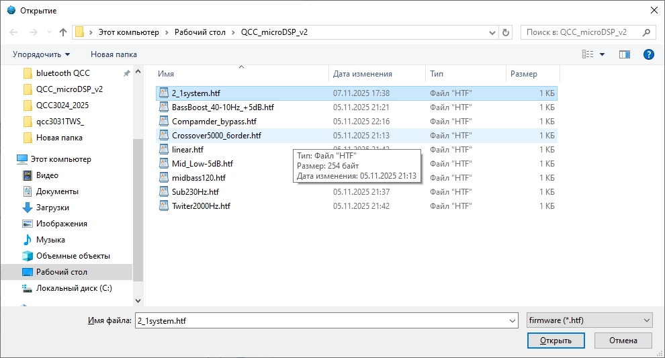The image size is (665, 358).
Task: Click the search magnifier icon
Action: 647,32
